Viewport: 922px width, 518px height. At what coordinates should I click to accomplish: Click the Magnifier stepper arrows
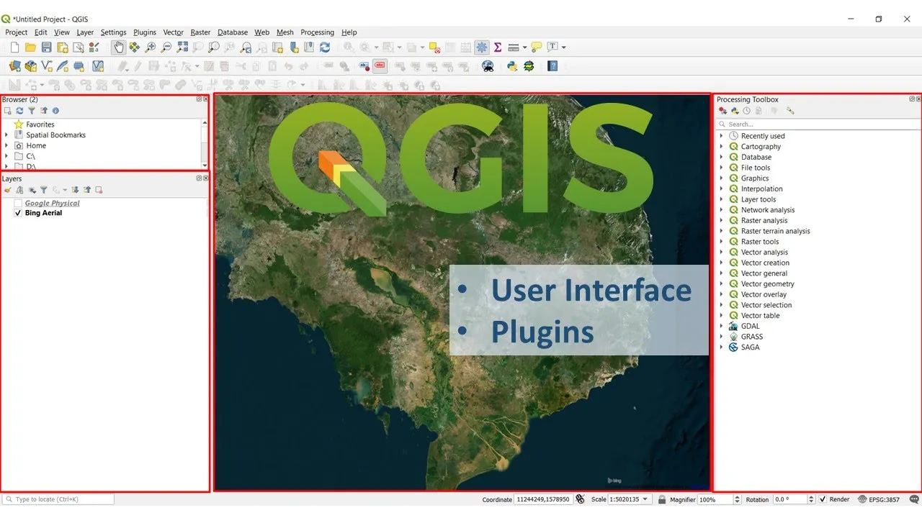(737, 499)
